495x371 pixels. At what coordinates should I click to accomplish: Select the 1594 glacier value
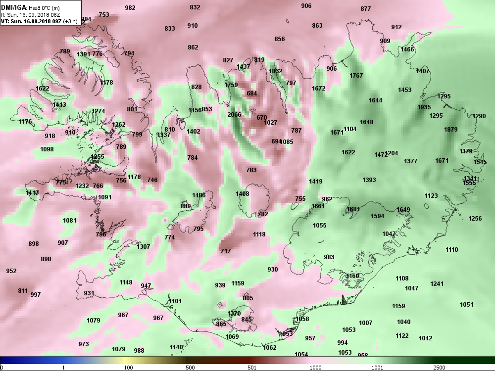[378, 216]
